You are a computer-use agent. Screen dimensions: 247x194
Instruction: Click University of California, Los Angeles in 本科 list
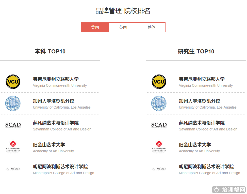coord(62,107)
